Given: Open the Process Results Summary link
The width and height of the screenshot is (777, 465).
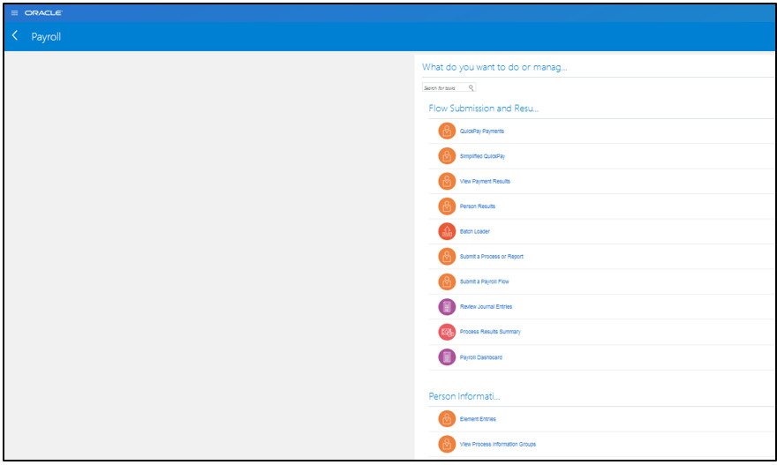Looking at the screenshot, I should click(x=490, y=332).
